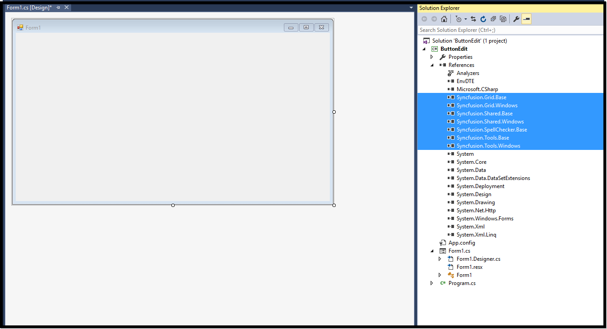Image resolution: width=607 pixels, height=329 pixels.
Task: Click the form's right-middle resize handle
Action: (x=334, y=112)
